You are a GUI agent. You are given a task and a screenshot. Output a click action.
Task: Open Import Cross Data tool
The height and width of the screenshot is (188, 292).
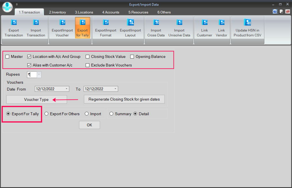tap(156, 28)
